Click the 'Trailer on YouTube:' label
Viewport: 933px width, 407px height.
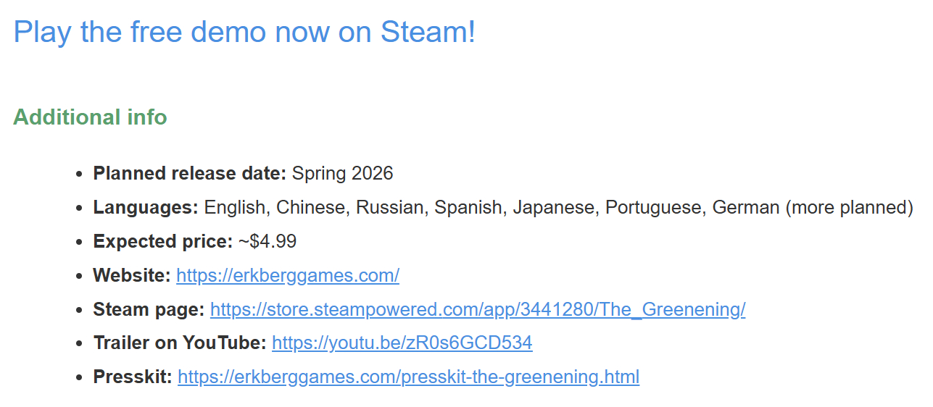click(180, 343)
